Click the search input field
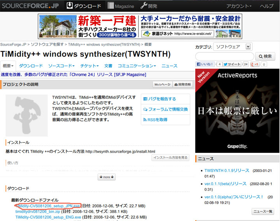This screenshot has height=221, width=280. tap(225, 56)
